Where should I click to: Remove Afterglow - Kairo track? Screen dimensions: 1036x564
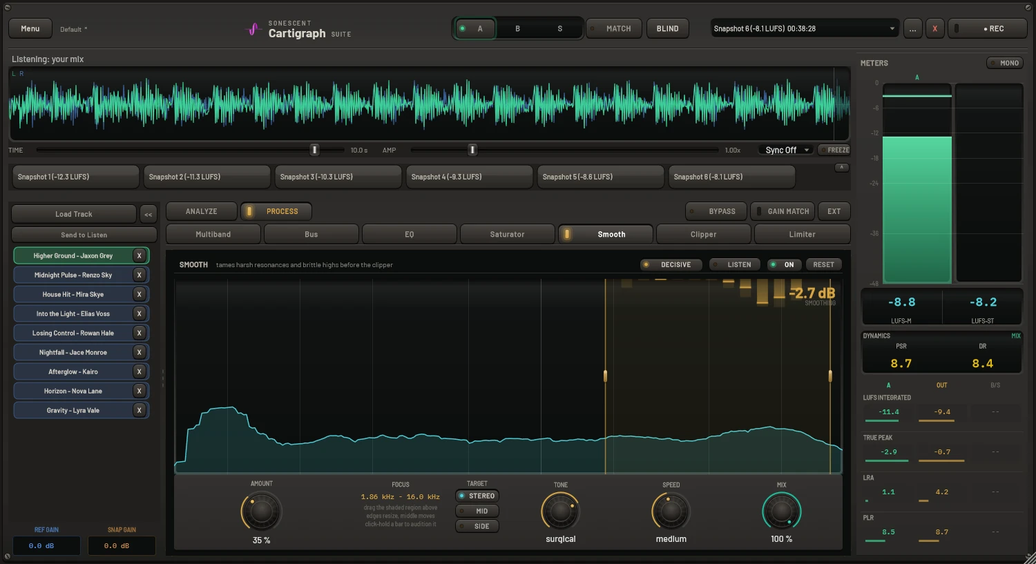pyautogui.click(x=139, y=371)
